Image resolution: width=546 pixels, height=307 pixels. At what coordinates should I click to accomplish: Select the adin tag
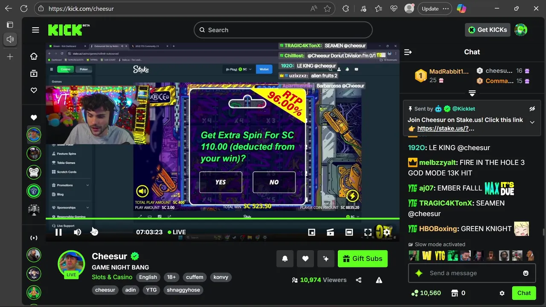tap(131, 290)
